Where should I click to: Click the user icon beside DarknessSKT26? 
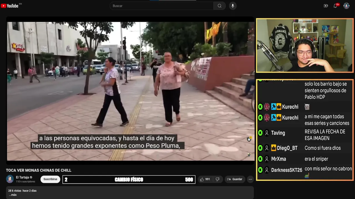pyautogui.click(x=267, y=170)
